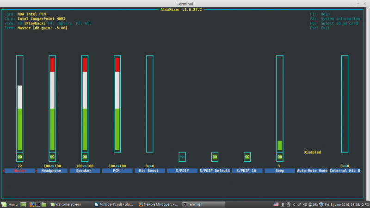Screen dimensions: 370x208
Task: Select the S/PDIF 16 channel label
Action: 247,171
